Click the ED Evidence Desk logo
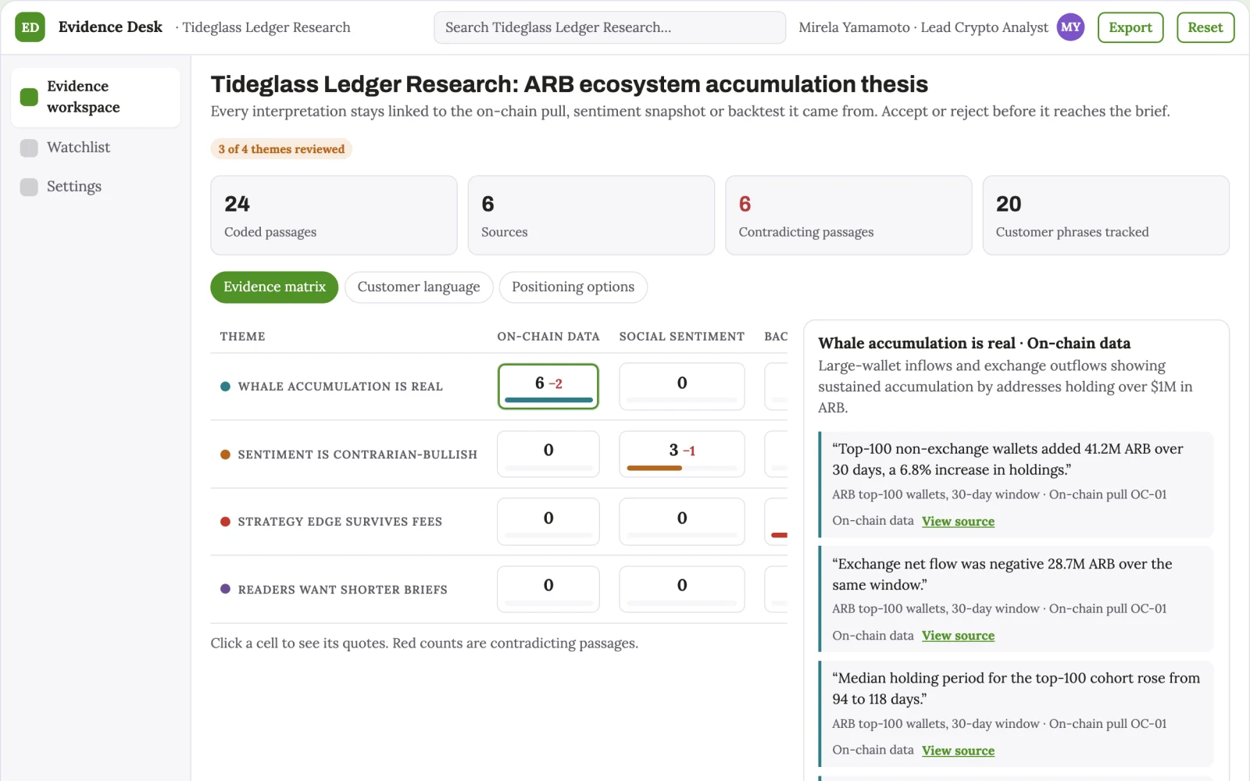1250x781 pixels. tap(30, 27)
